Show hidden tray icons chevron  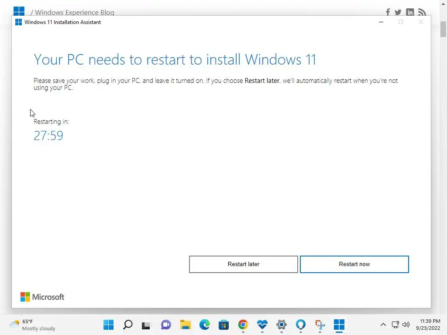pyautogui.click(x=383, y=325)
